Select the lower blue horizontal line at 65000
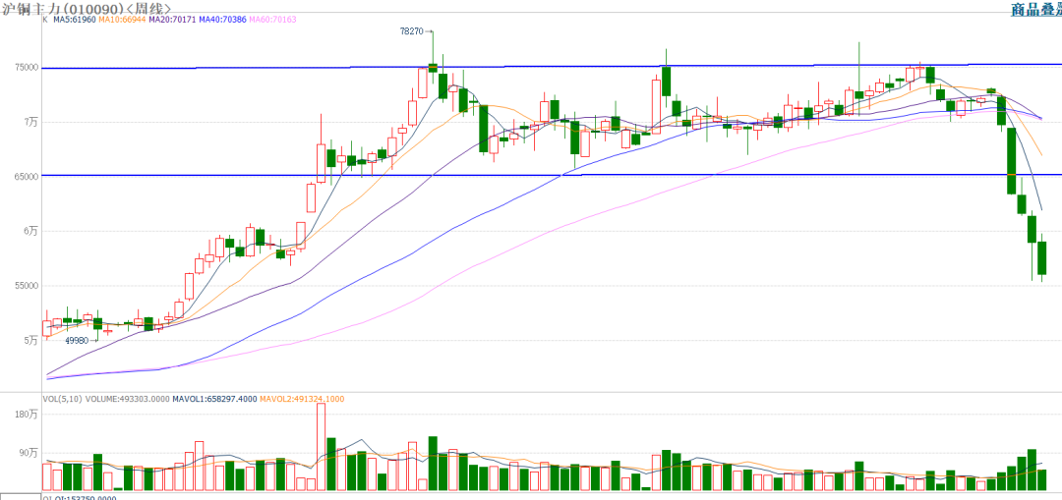1062x500 pixels. tap(552, 175)
